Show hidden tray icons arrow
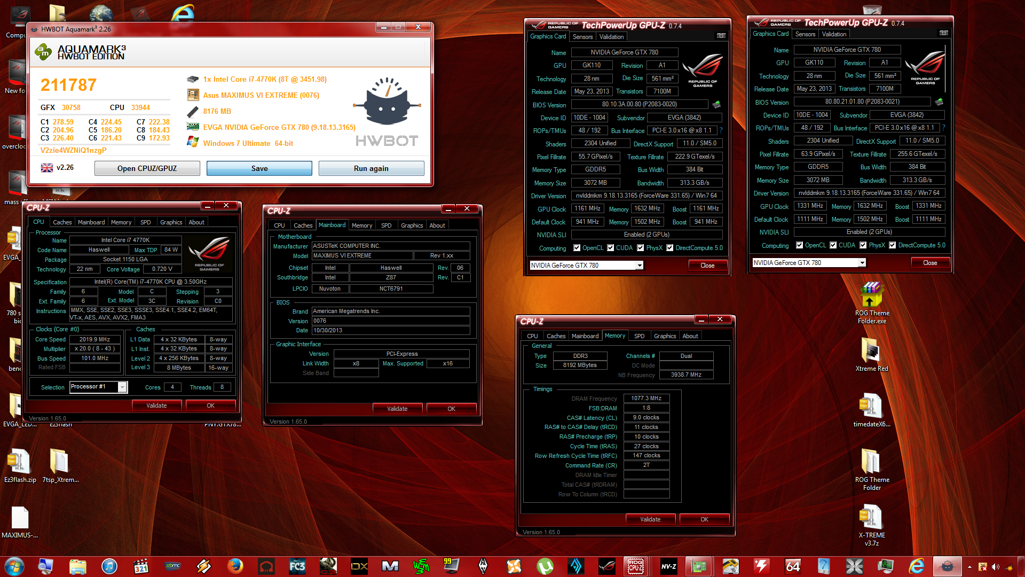The image size is (1025, 577). [x=969, y=567]
